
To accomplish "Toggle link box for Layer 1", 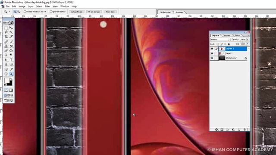I will [216, 53].
